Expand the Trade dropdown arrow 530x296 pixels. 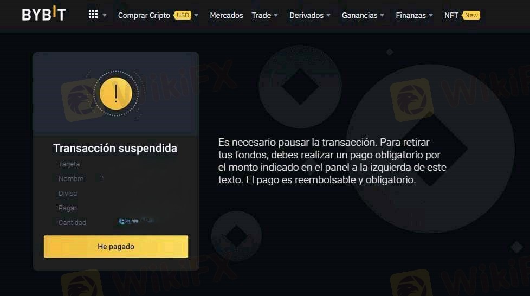(x=276, y=15)
